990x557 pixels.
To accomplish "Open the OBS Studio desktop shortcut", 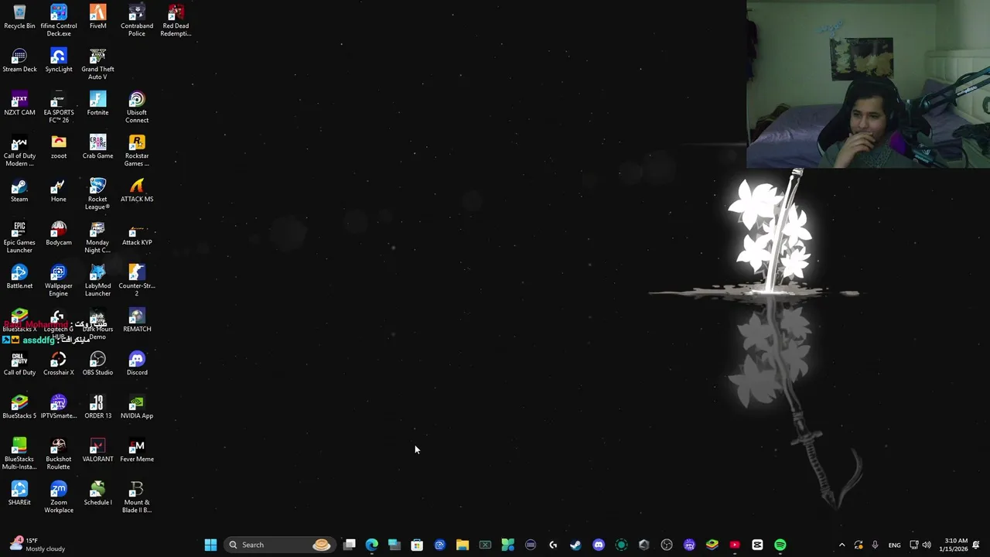I will pyautogui.click(x=97, y=364).
